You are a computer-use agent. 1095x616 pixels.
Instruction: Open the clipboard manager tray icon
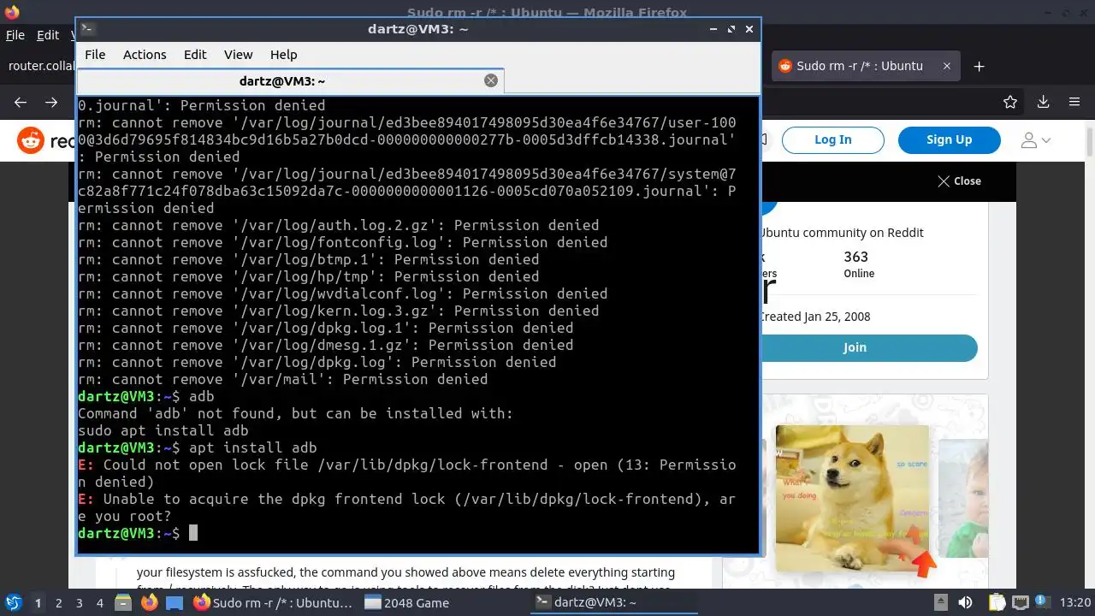(x=997, y=602)
